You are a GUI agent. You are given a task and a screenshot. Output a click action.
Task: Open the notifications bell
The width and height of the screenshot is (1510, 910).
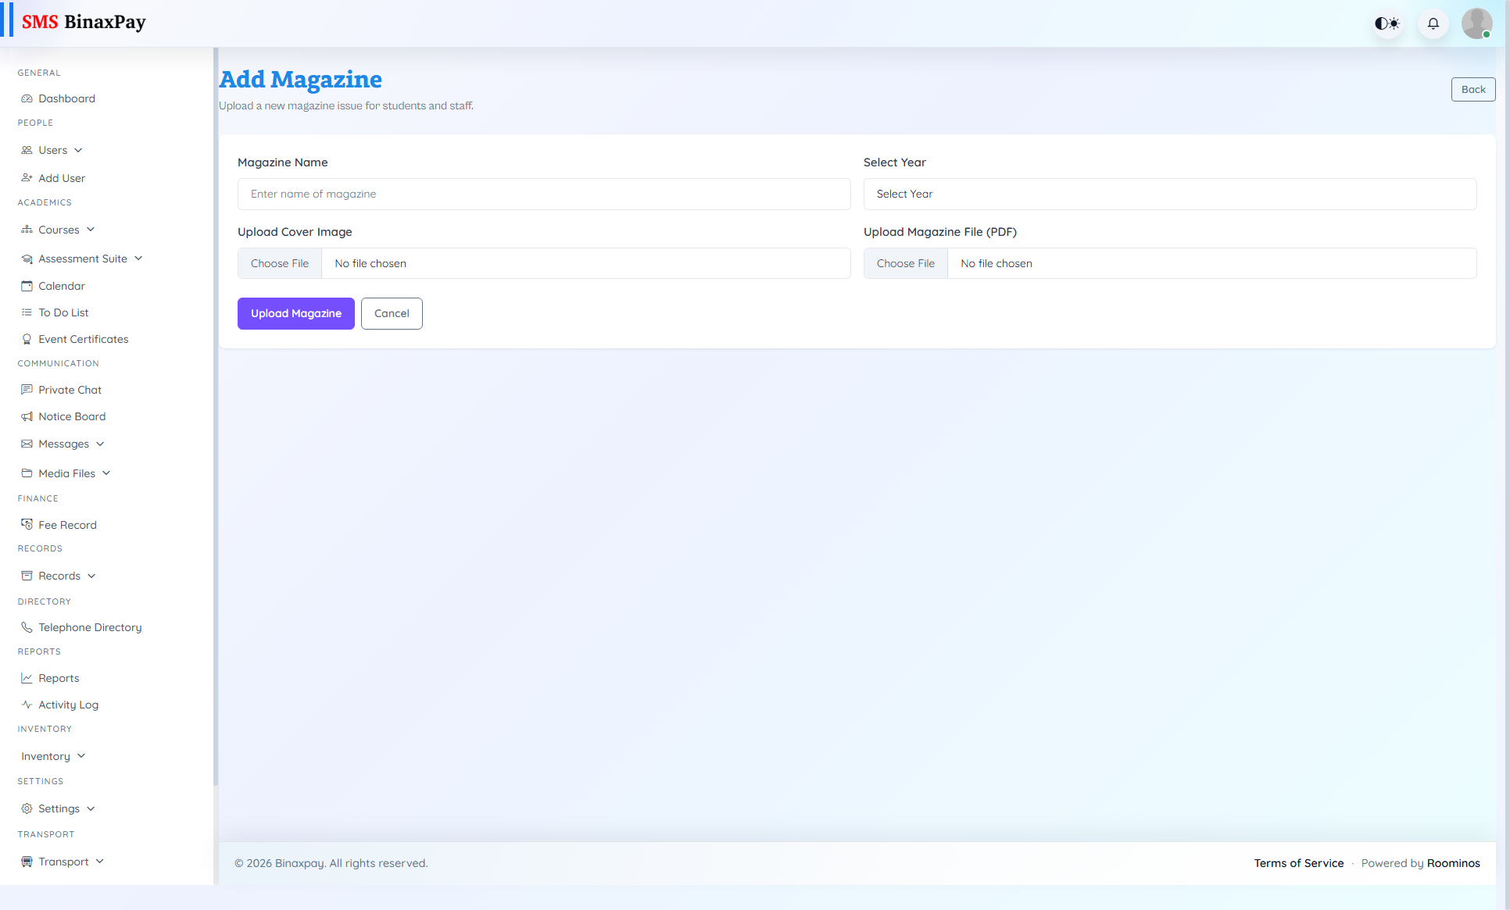1433,23
